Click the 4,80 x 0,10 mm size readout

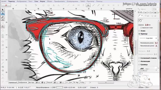[x=69, y=87]
